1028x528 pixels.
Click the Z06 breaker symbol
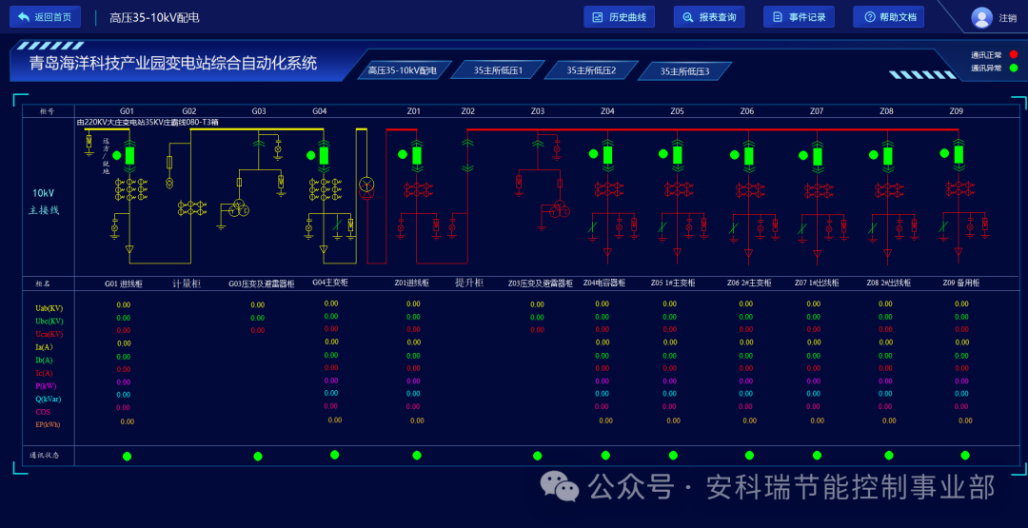click(x=748, y=156)
